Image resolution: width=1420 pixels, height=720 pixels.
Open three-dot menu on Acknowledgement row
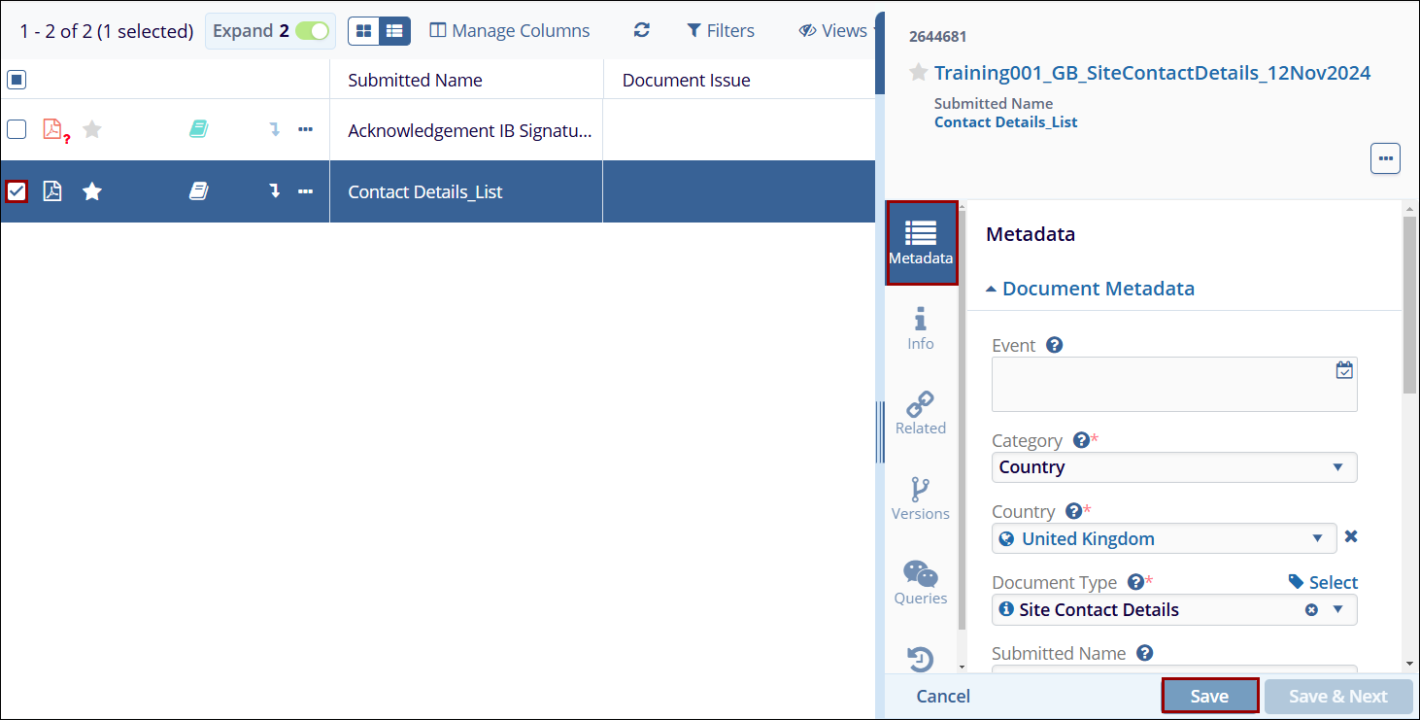305,129
